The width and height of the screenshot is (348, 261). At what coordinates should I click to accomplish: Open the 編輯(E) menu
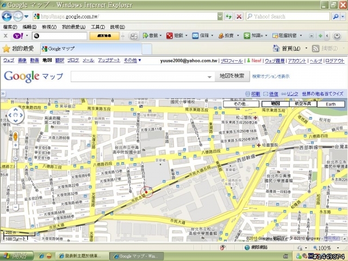click(29, 27)
